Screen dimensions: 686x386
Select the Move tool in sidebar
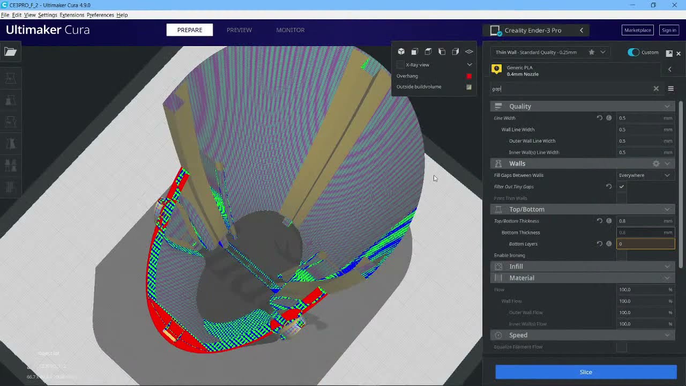(x=10, y=78)
